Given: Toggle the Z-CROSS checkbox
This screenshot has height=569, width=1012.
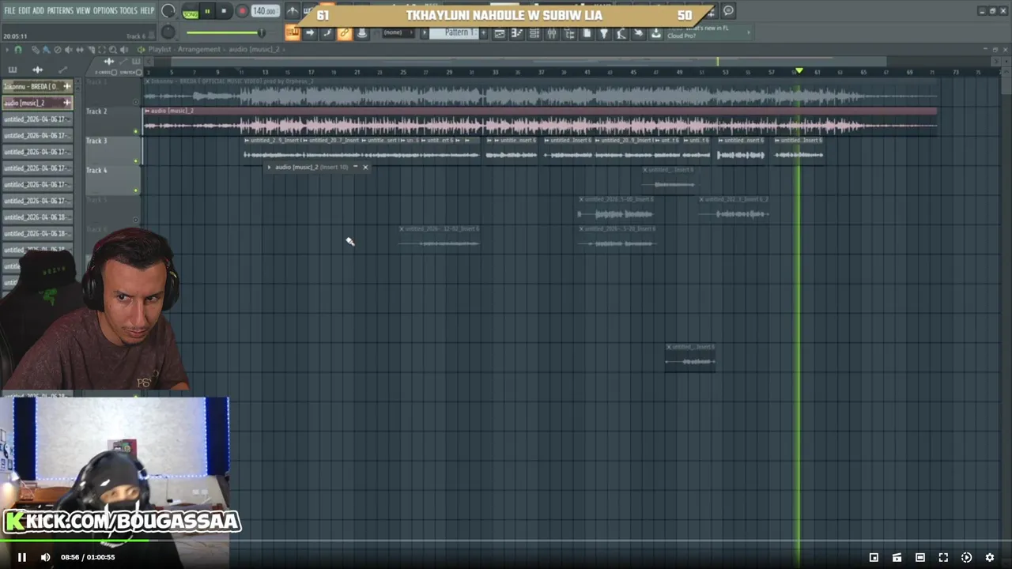Looking at the screenshot, I should pyautogui.click(x=114, y=73).
